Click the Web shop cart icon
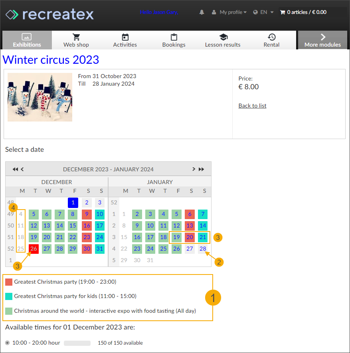This screenshot has width=350, height=353. point(76,37)
